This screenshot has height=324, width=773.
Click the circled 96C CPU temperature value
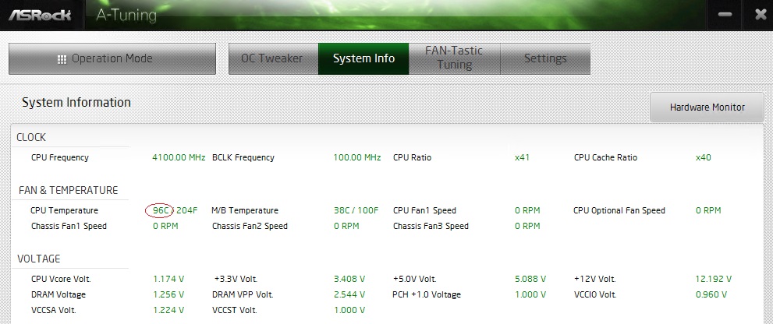(160, 210)
